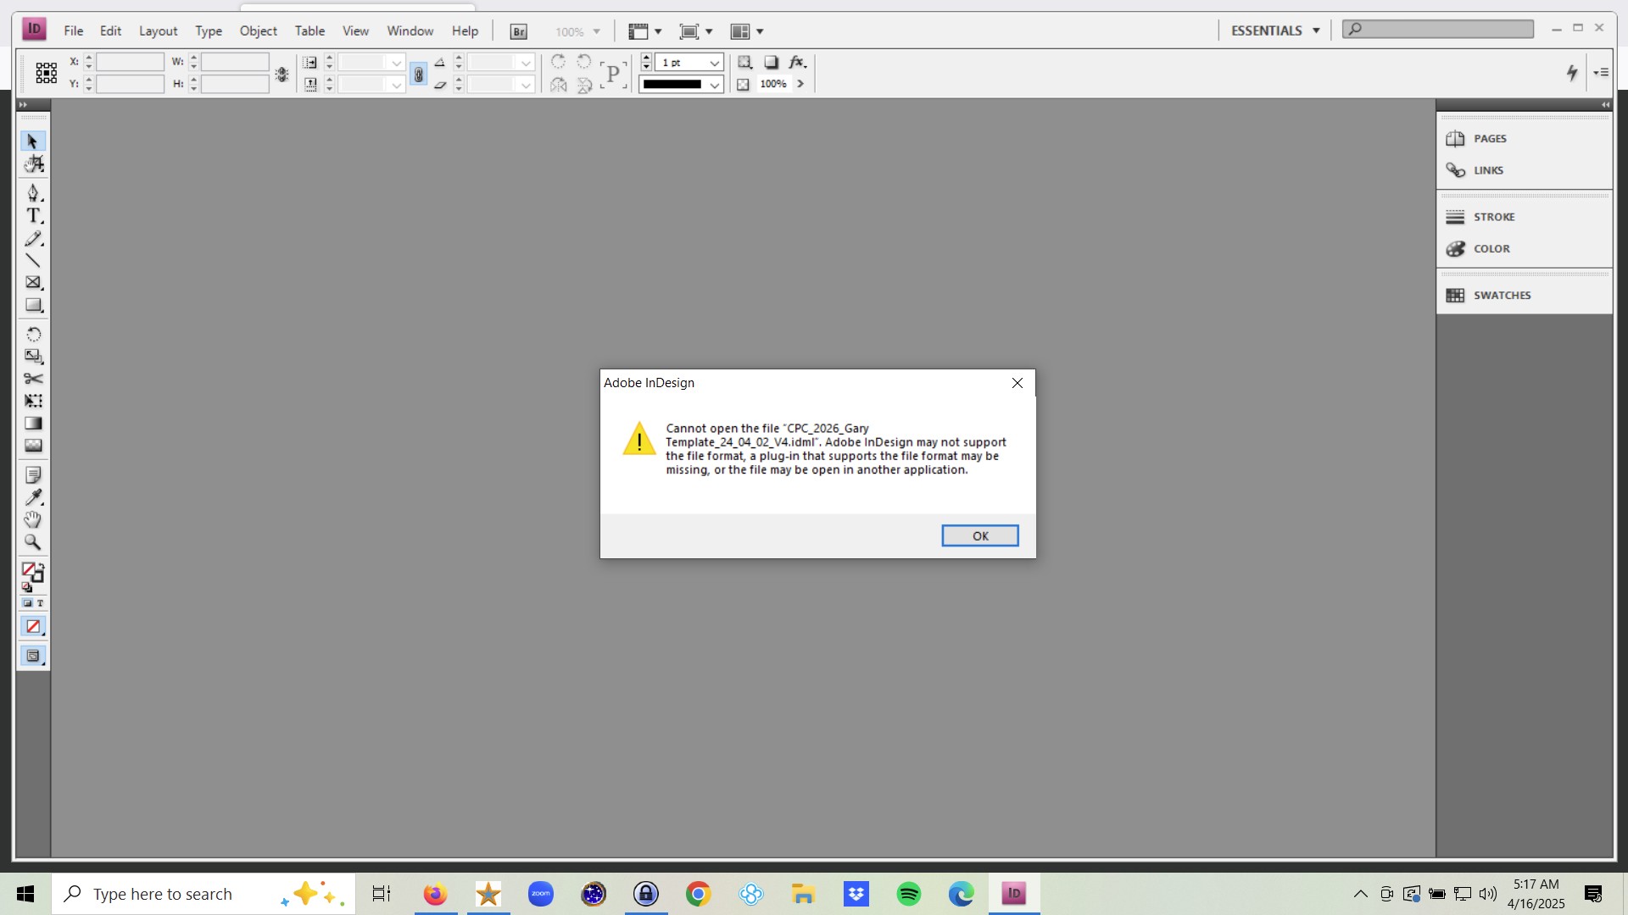Image resolution: width=1628 pixels, height=915 pixels.
Task: Open the Layout menu
Action: pyautogui.click(x=158, y=30)
